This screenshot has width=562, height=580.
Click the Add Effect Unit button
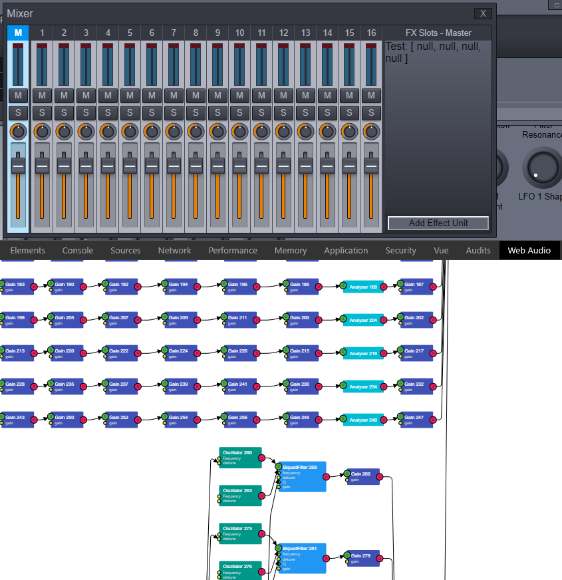[x=438, y=223]
